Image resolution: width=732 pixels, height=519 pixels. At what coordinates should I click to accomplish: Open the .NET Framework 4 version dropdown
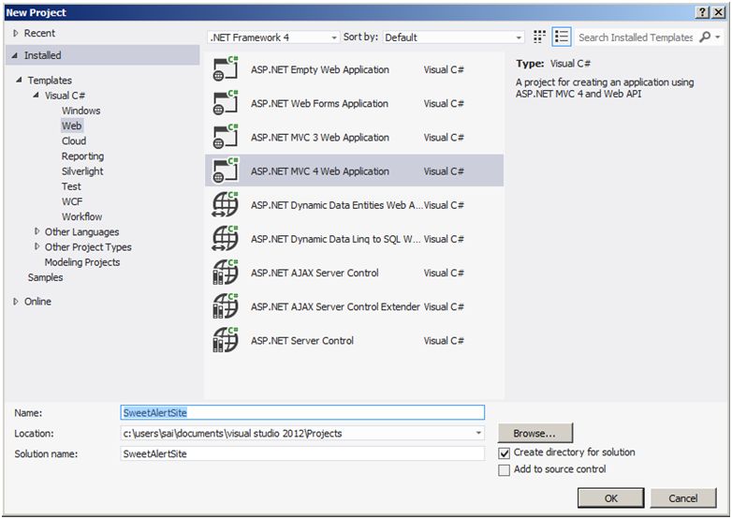pos(273,37)
